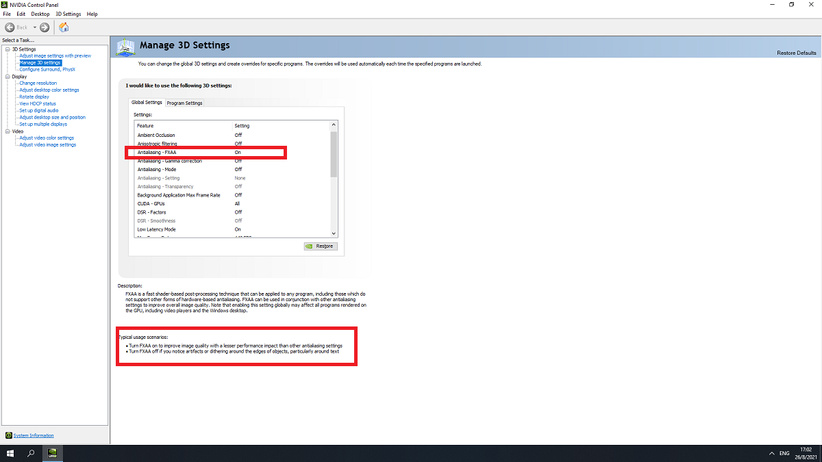Open Adjust desktop size and position
Viewport: 822px width, 462px height.
pyautogui.click(x=53, y=118)
